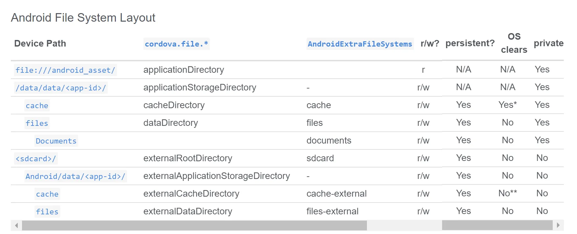The width and height of the screenshot is (577, 234).
Task: Click the left scroll arrow of horizontal scrollbar
Action: point(16,225)
